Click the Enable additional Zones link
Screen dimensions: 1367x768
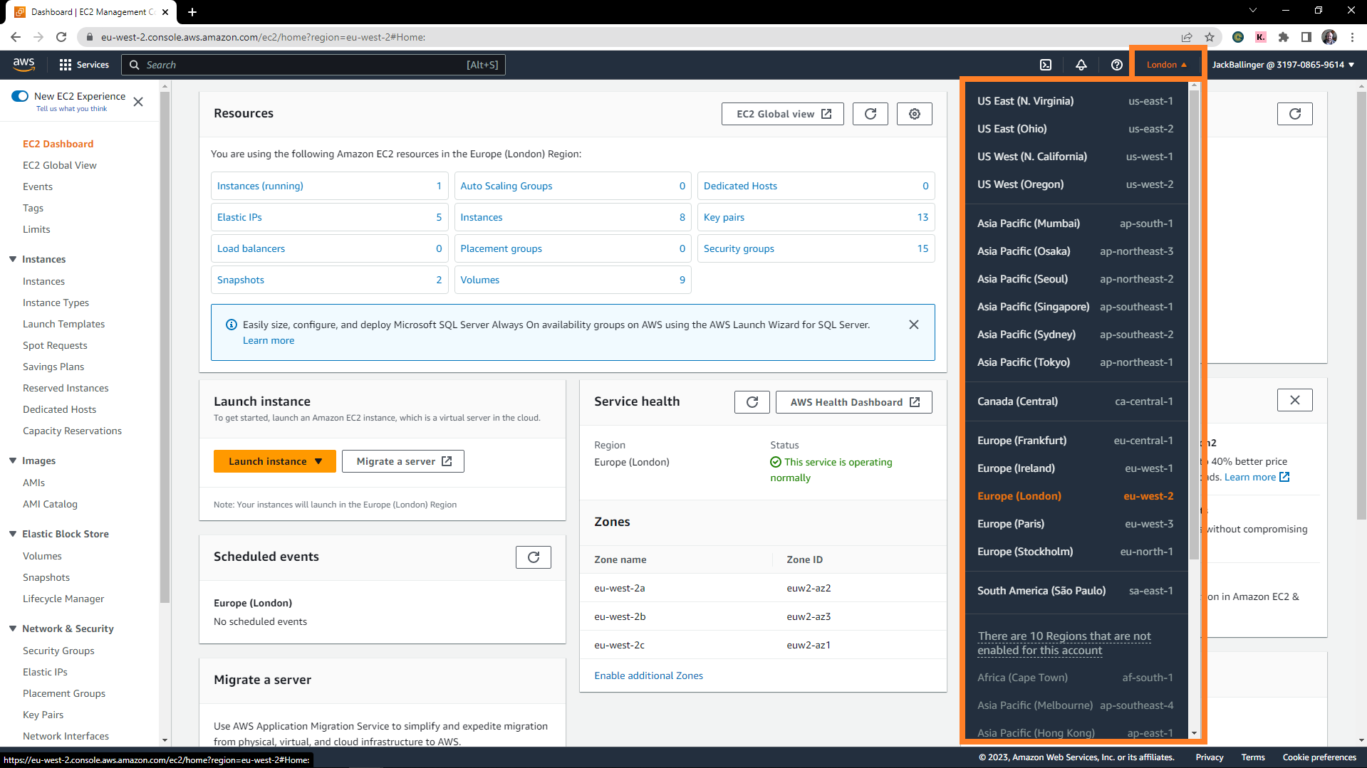[x=648, y=675]
